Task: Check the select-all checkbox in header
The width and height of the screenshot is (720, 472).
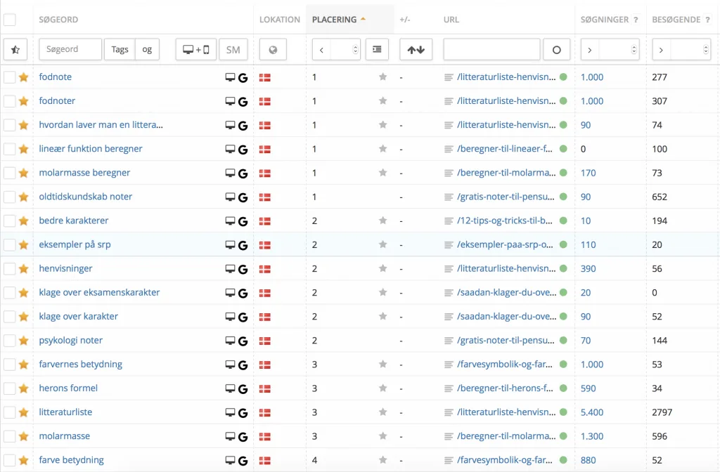Action: coord(10,20)
